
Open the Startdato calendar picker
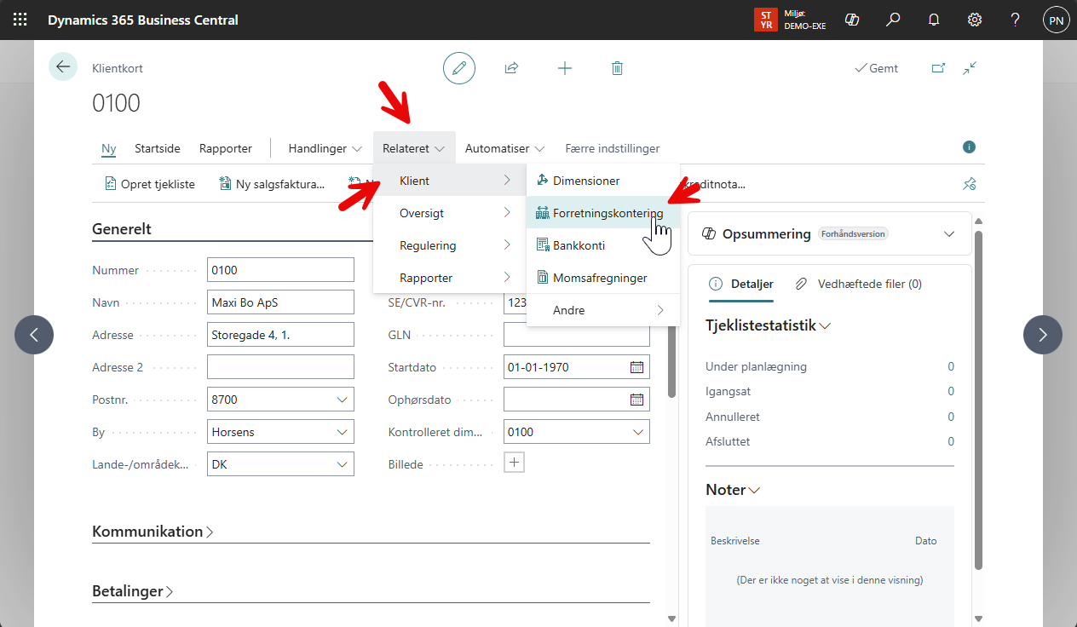click(x=636, y=367)
